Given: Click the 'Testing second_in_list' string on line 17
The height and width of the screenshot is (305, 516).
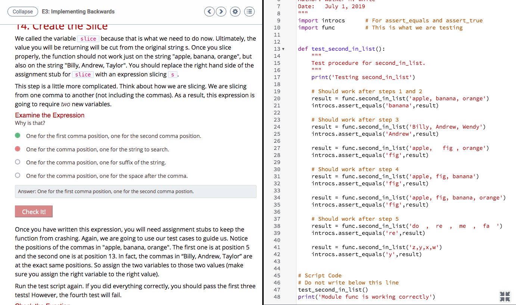Looking at the screenshot, I should point(373,77).
